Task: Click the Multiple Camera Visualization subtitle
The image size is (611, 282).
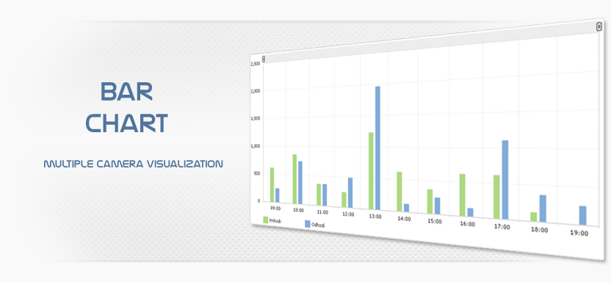Action: click(133, 164)
